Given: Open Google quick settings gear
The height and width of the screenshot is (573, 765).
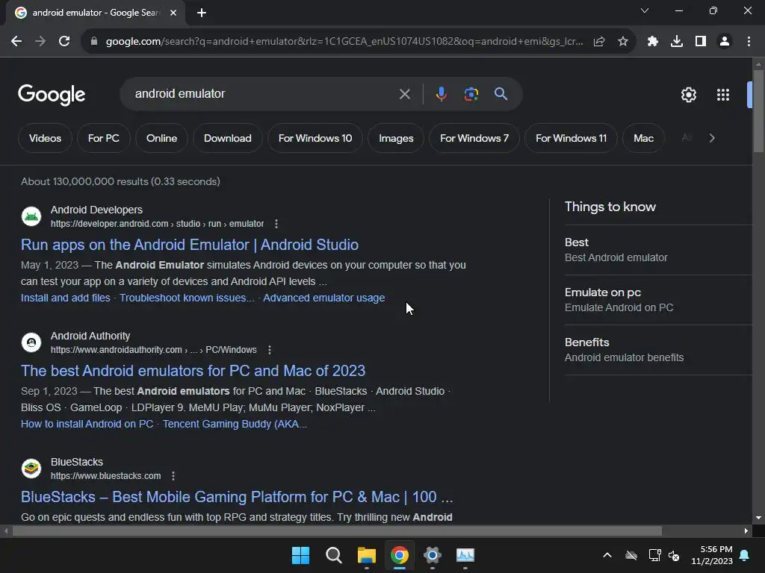Looking at the screenshot, I should click(688, 95).
